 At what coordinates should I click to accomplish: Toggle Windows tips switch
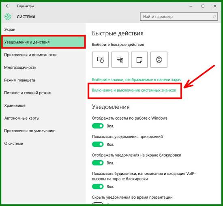coord(98,126)
